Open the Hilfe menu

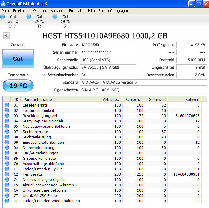[92, 11]
